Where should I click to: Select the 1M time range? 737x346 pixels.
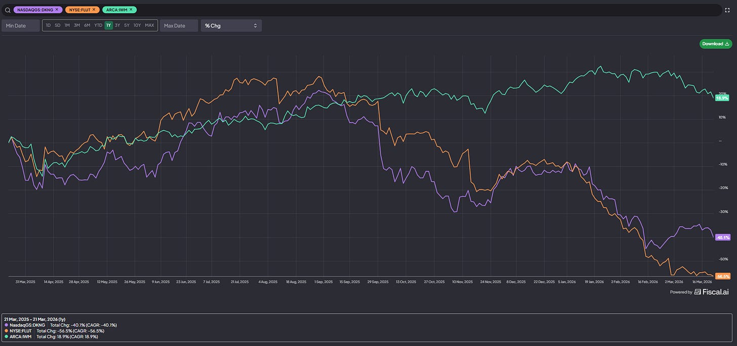point(67,25)
